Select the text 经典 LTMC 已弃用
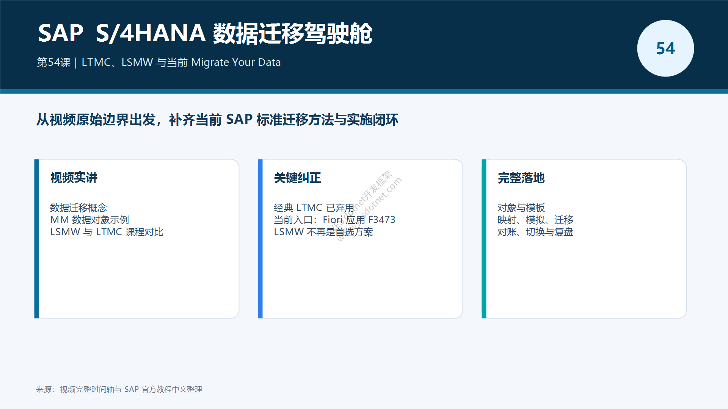The height and width of the screenshot is (409, 728). point(314,208)
